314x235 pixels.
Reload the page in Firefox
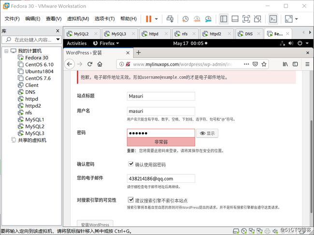pos(90,64)
